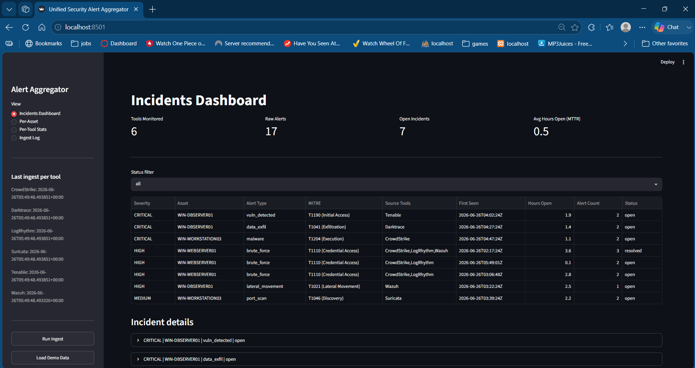Open Server recommend bookmark
The width and height of the screenshot is (695, 368).
(245, 44)
